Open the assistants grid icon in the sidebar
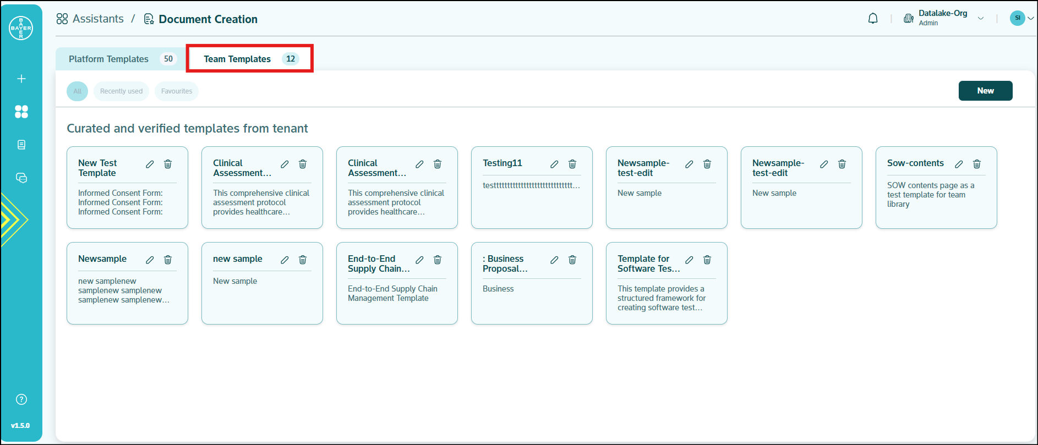 point(21,112)
